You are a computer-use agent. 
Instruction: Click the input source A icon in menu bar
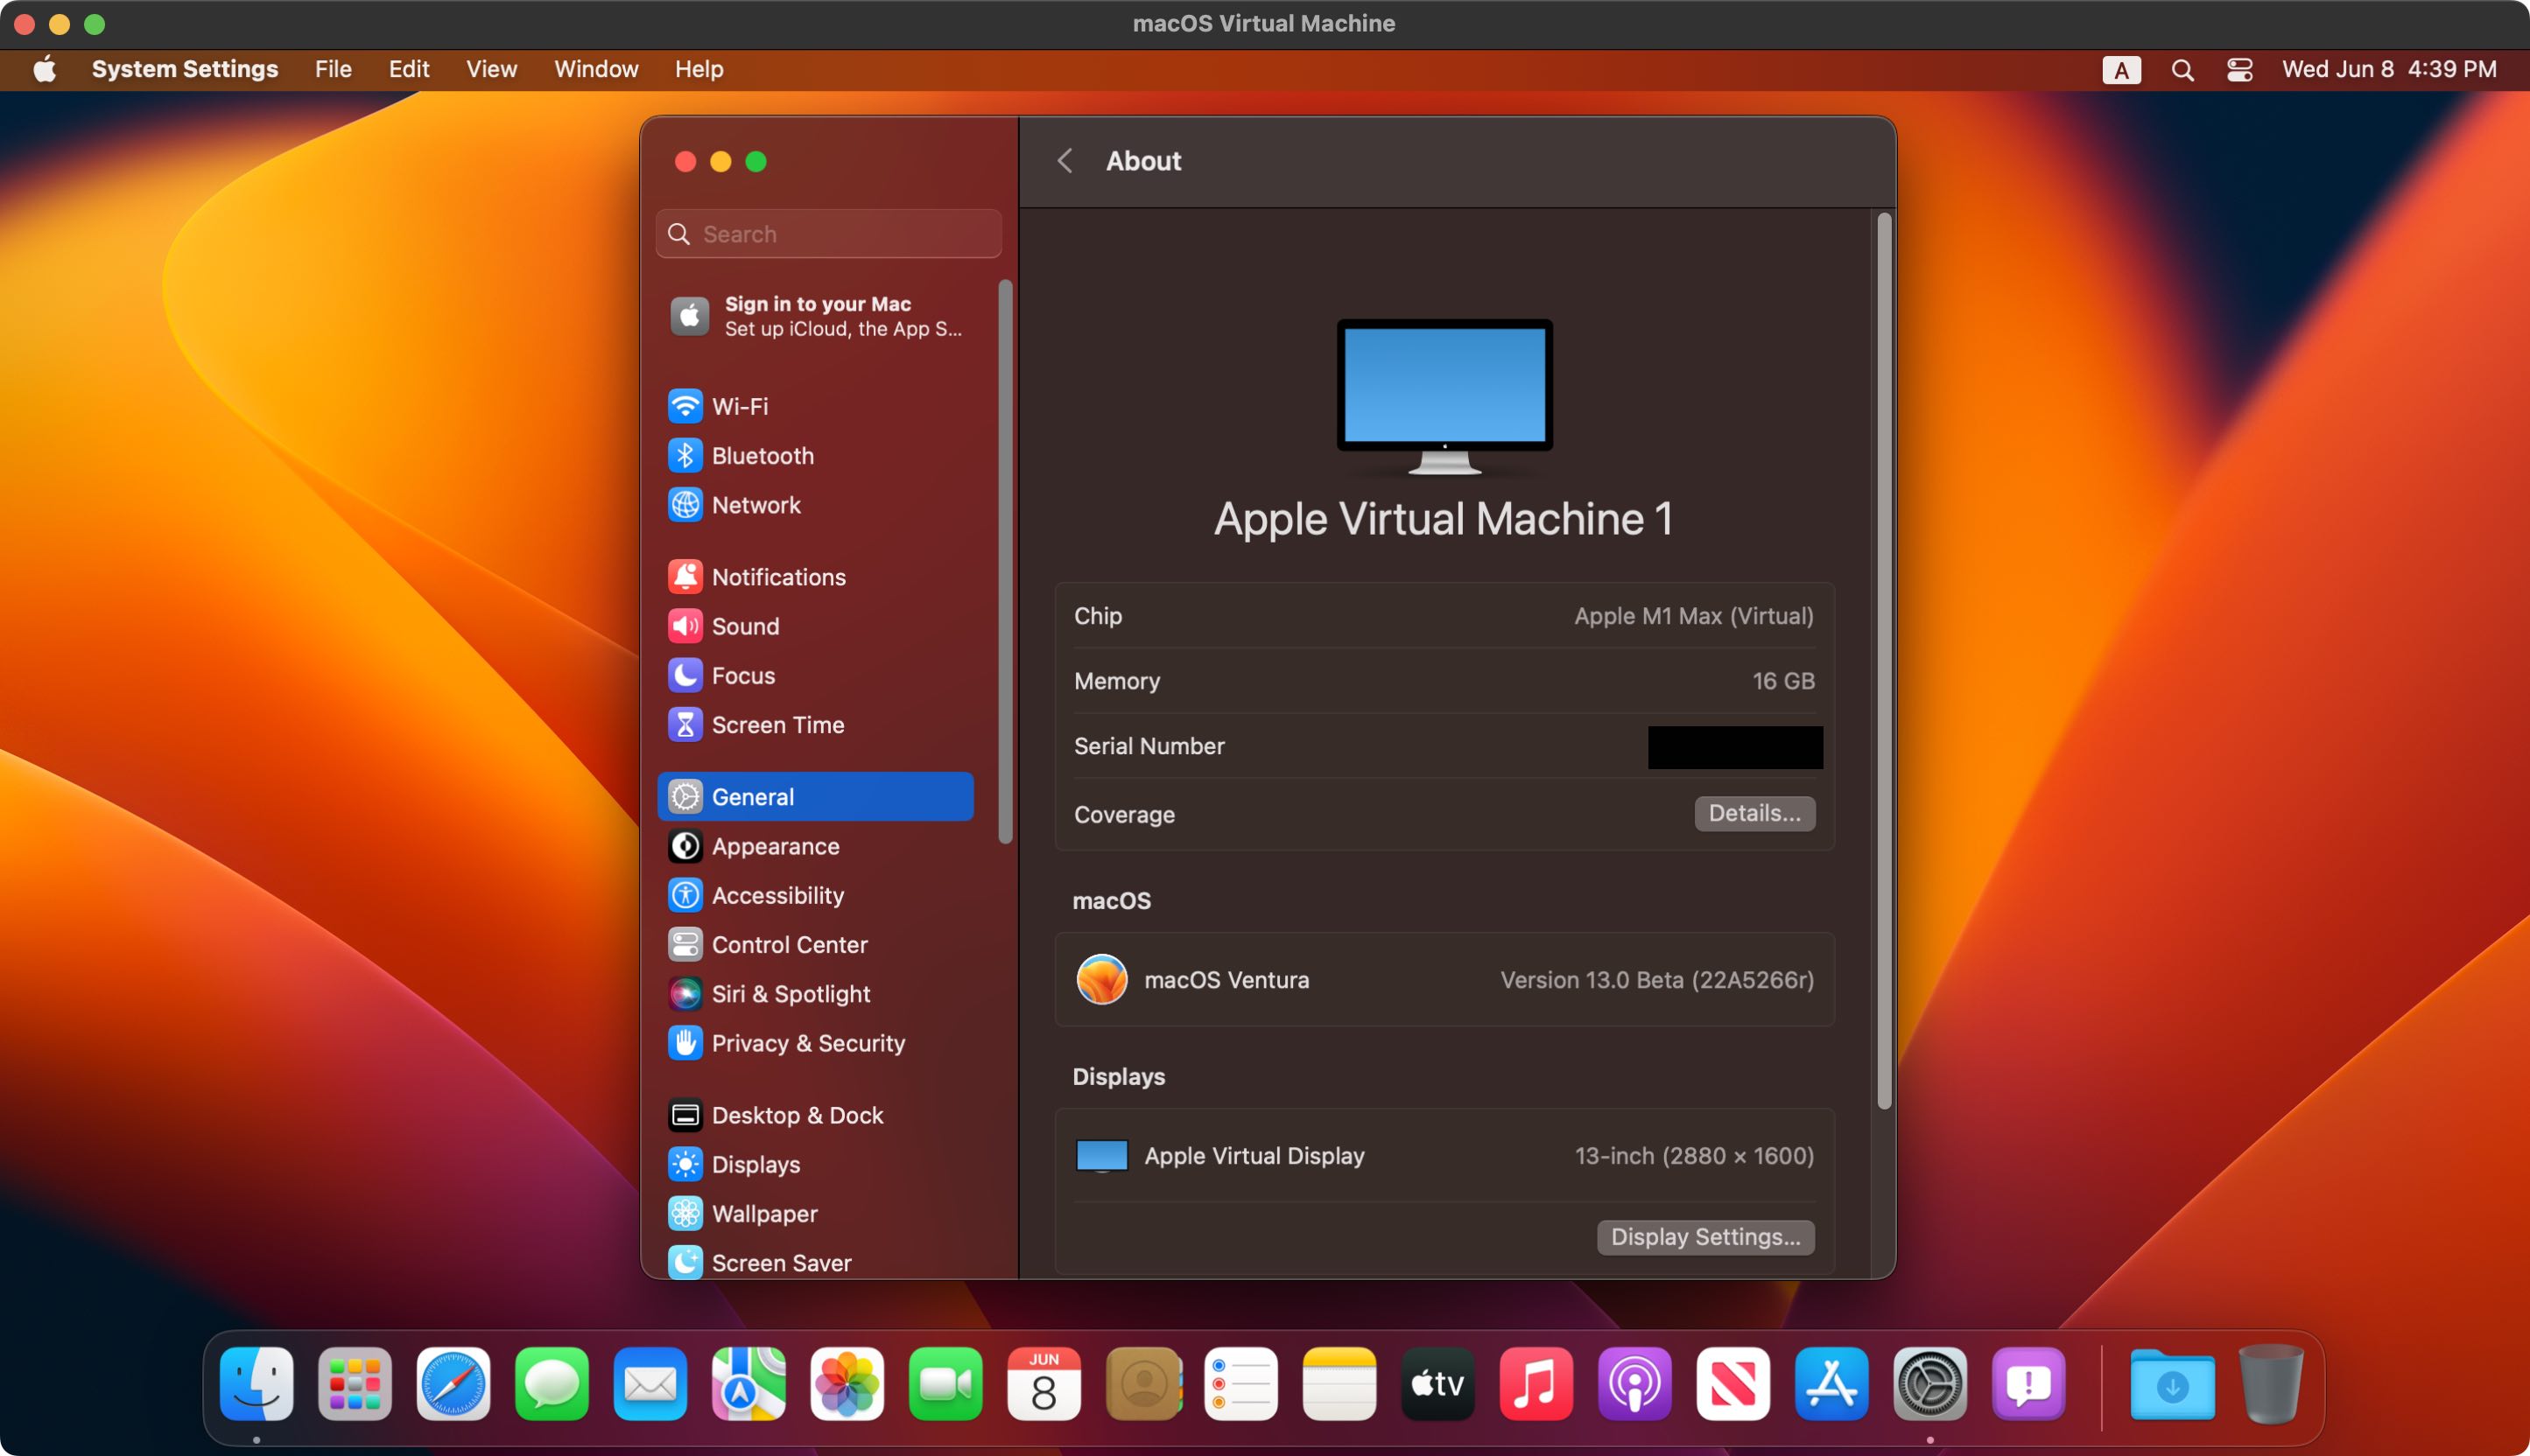tap(2121, 70)
